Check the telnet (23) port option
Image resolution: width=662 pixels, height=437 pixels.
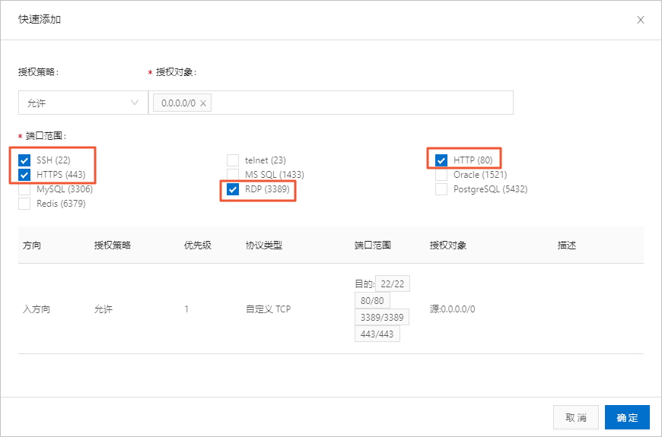click(x=233, y=160)
